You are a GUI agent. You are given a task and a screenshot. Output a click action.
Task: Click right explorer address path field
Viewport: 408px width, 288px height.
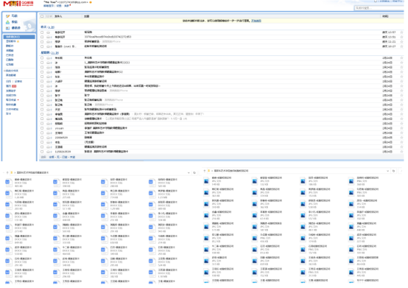click(298, 171)
